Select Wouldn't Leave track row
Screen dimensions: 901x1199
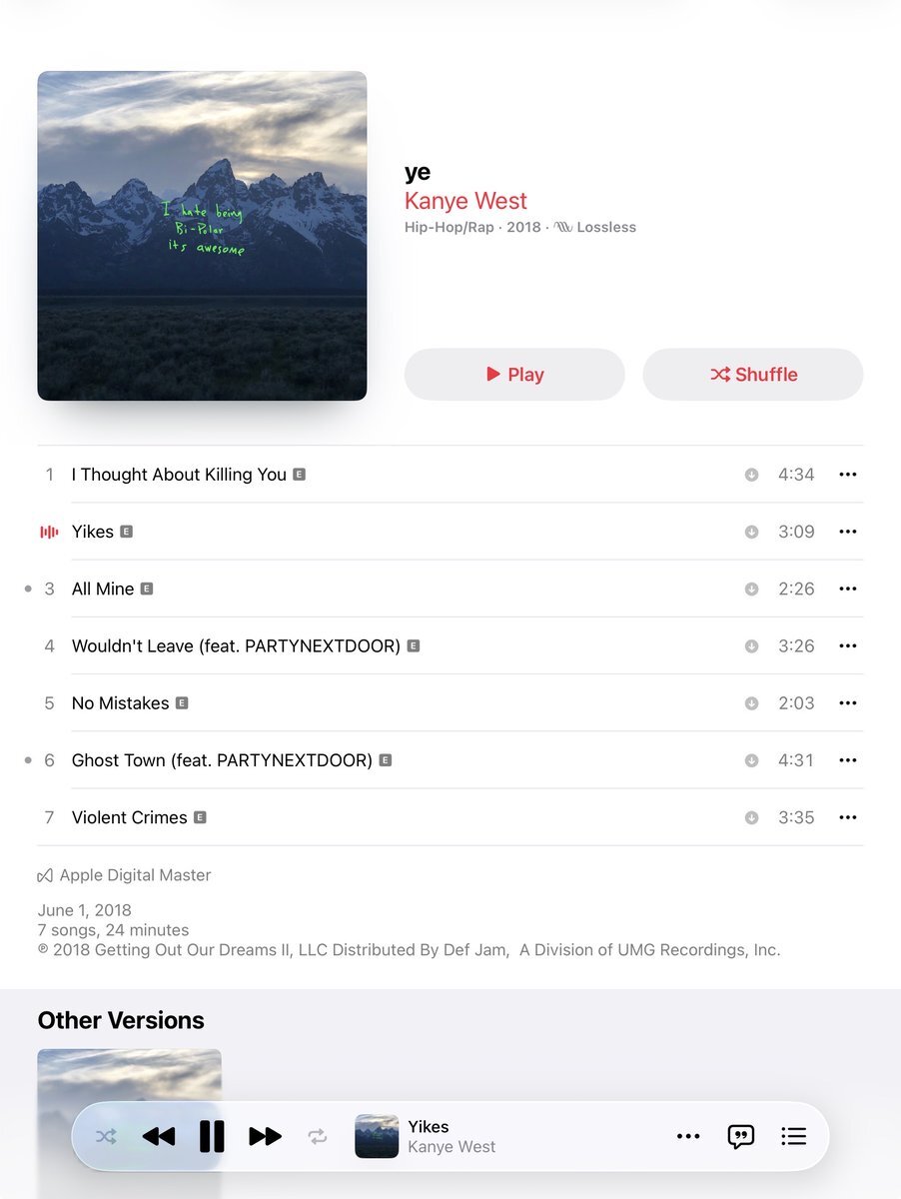450,646
